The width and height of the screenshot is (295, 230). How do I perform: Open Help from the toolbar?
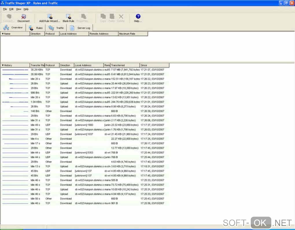138,18
